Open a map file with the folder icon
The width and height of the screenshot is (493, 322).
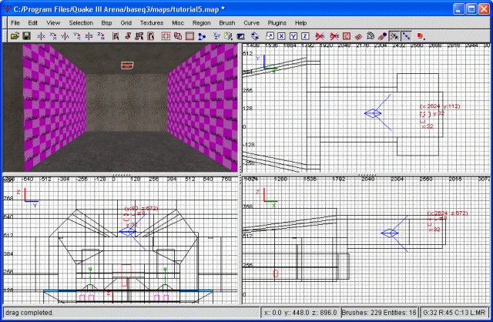[15, 36]
